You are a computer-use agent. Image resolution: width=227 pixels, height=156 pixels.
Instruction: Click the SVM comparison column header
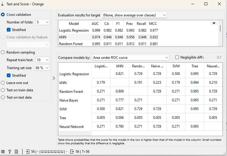point(176,66)
